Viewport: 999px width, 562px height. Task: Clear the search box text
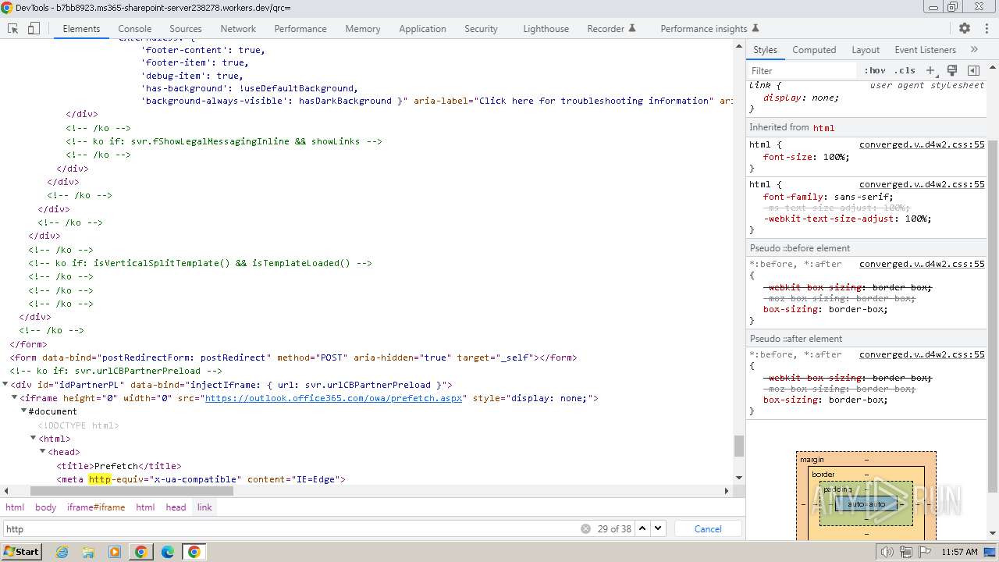tap(585, 528)
